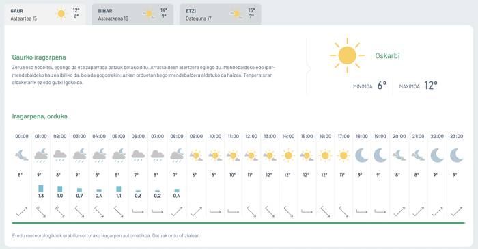This screenshot has height=249, width=478.
Task: Click the 02:00 rain cloud icon
Action: pyautogui.click(x=60, y=155)
